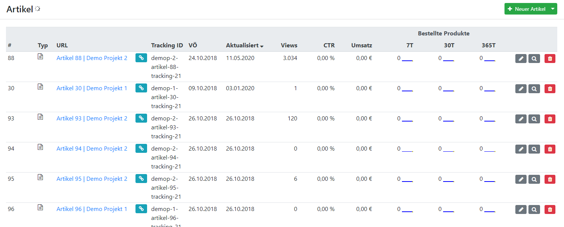564x227 pixels.
Task: Sort table by Umsatz column header
Action: (x=362, y=45)
